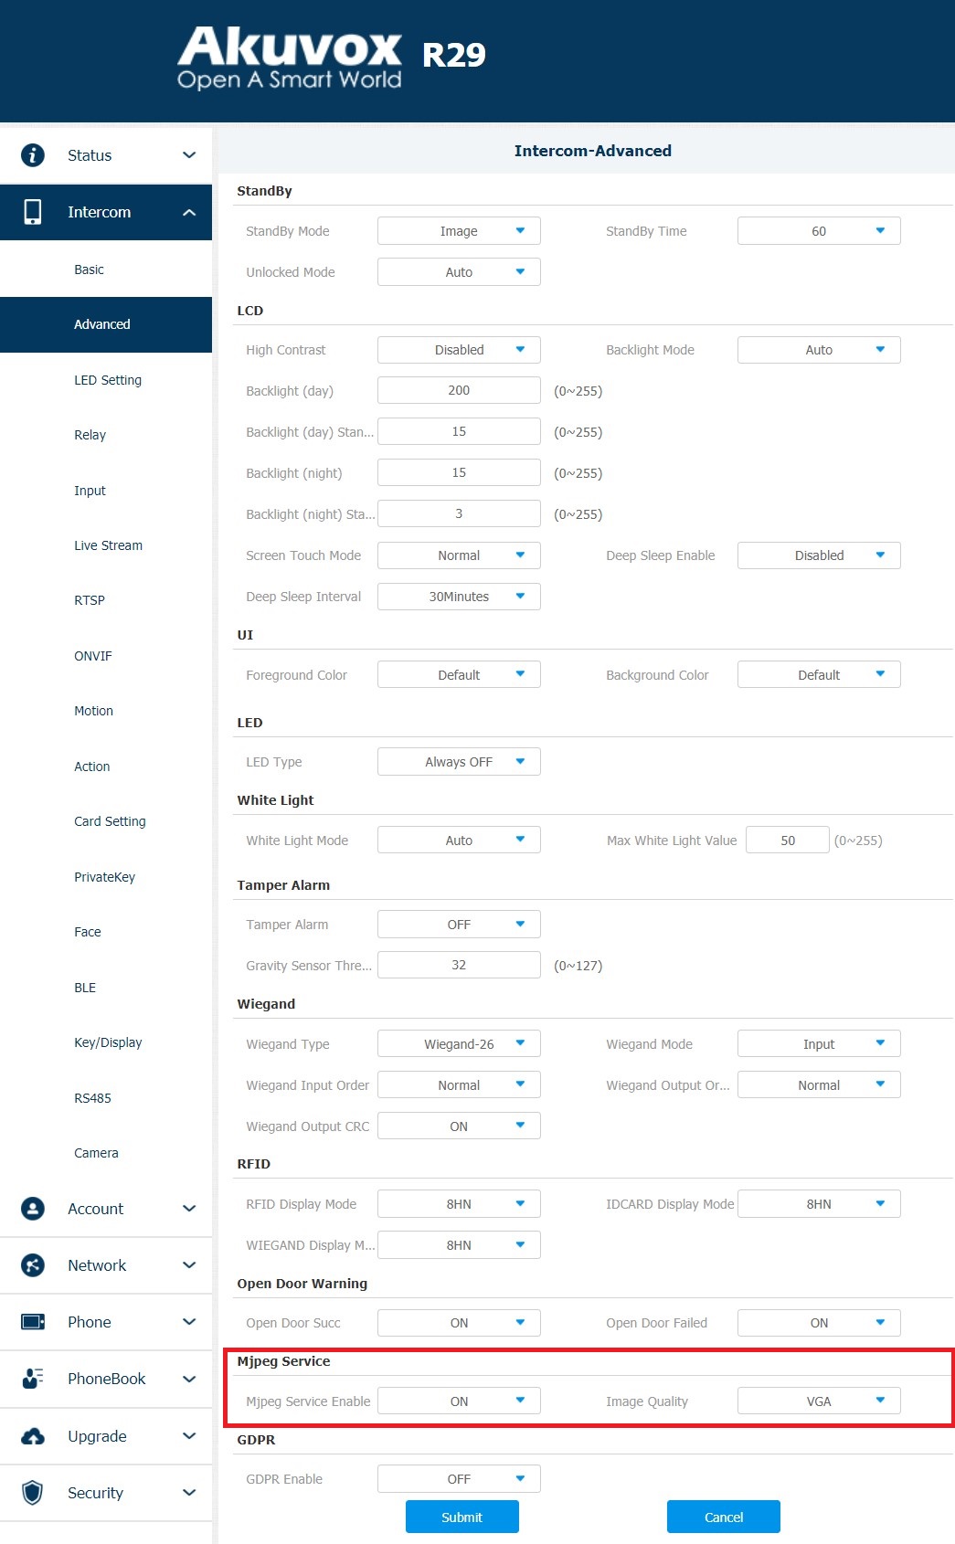Click the Network share icon
Image resolution: width=955 pixels, height=1544 pixels.
coord(33,1265)
